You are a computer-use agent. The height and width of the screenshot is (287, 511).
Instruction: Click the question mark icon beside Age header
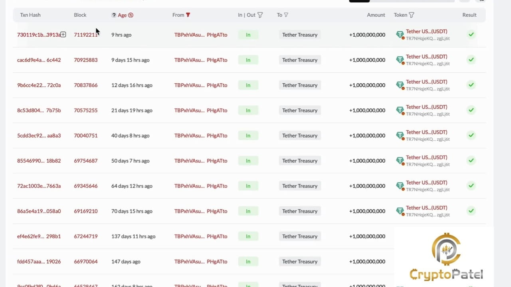tap(114, 15)
